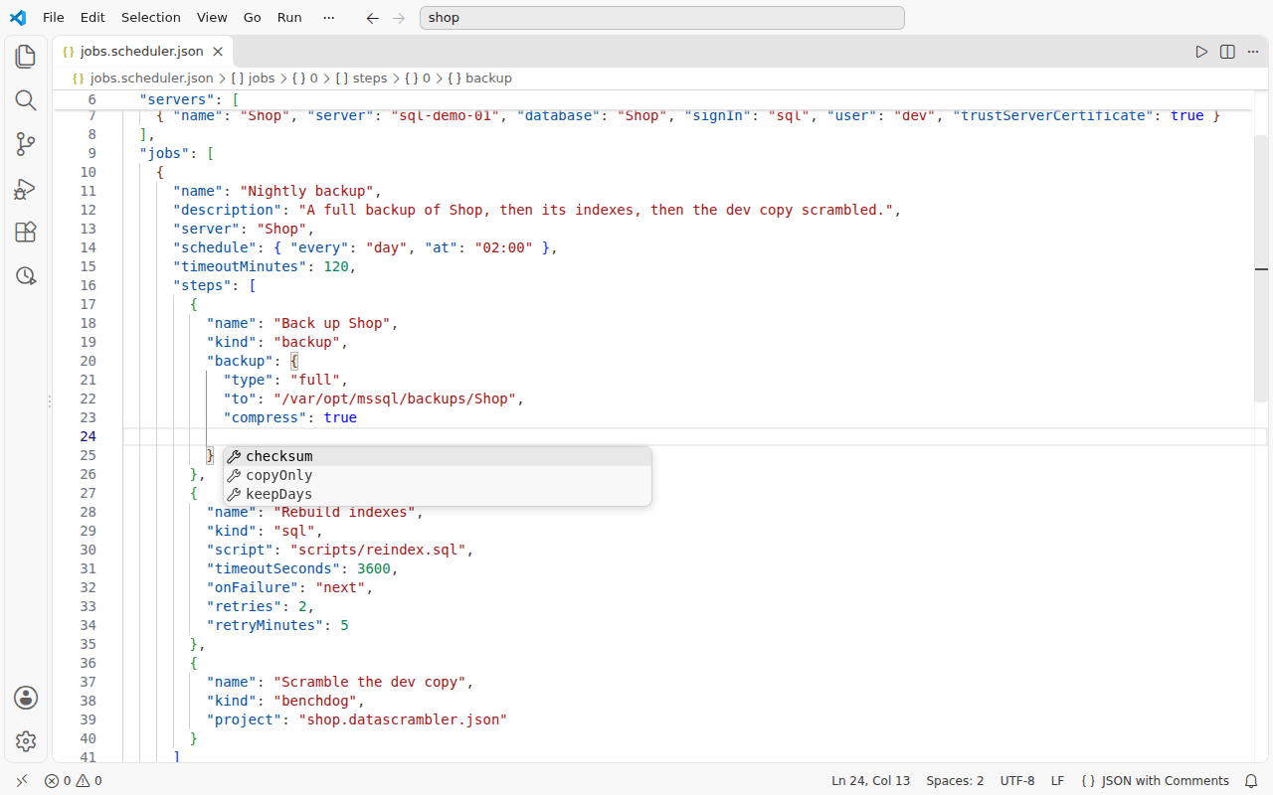Choose the keepDays suggestion

[x=438, y=495]
